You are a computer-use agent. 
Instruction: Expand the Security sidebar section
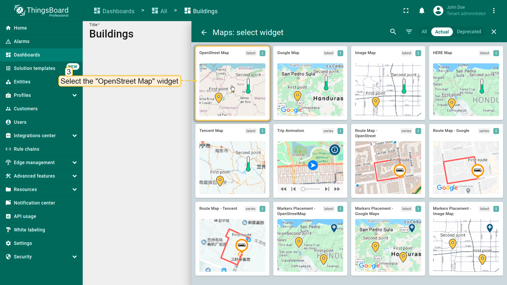[75, 257]
